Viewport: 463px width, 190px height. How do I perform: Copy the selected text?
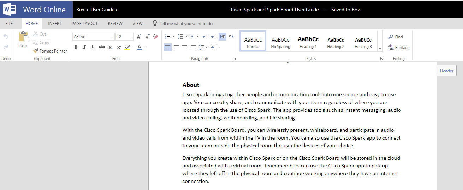(41, 43)
